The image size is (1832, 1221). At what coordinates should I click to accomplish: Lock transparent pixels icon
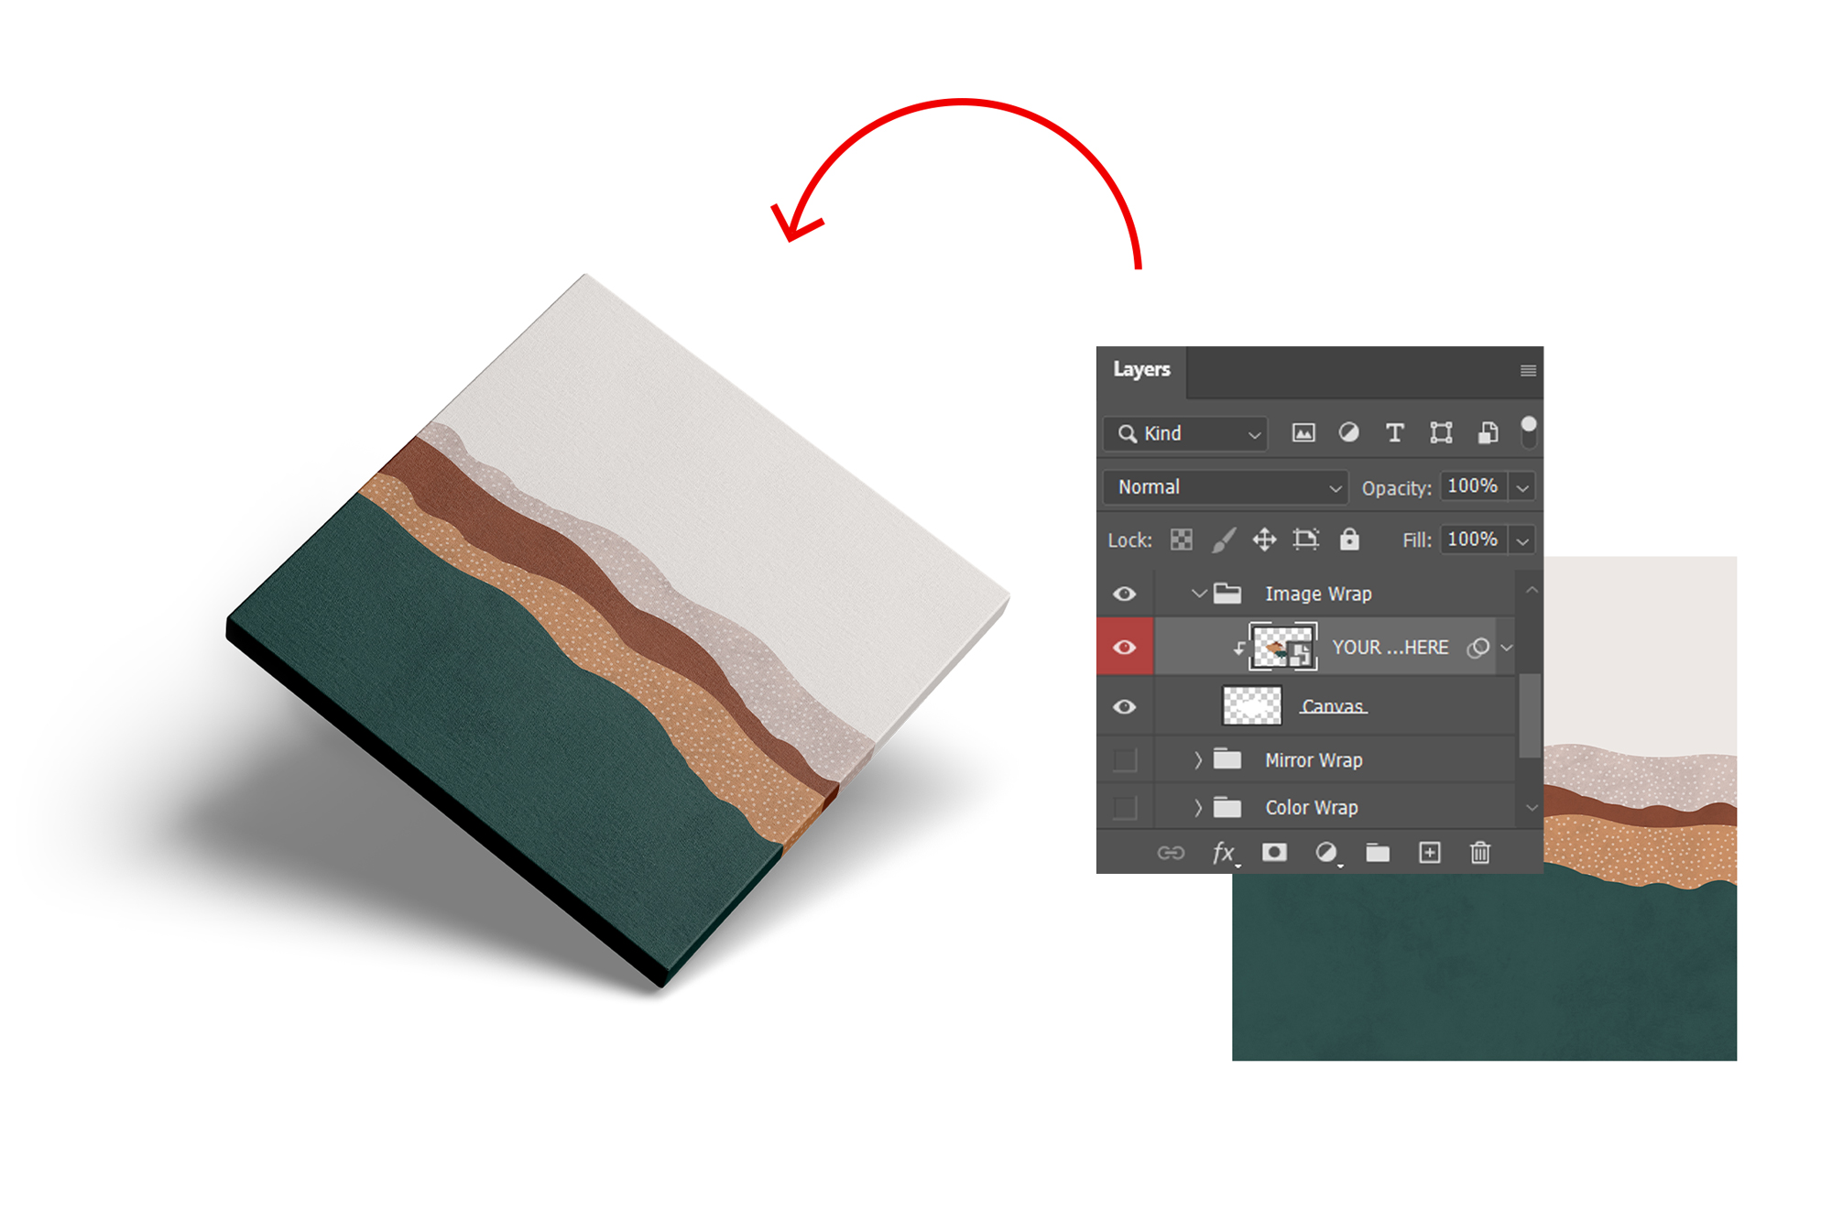pyautogui.click(x=1182, y=540)
